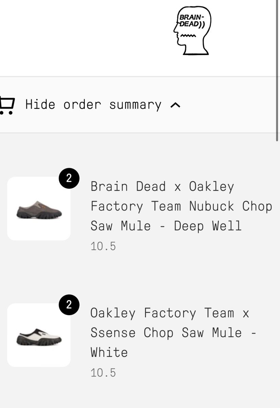
Task: Click the BRAIN-DEAD text inside the logo
Action: pyautogui.click(x=192, y=20)
